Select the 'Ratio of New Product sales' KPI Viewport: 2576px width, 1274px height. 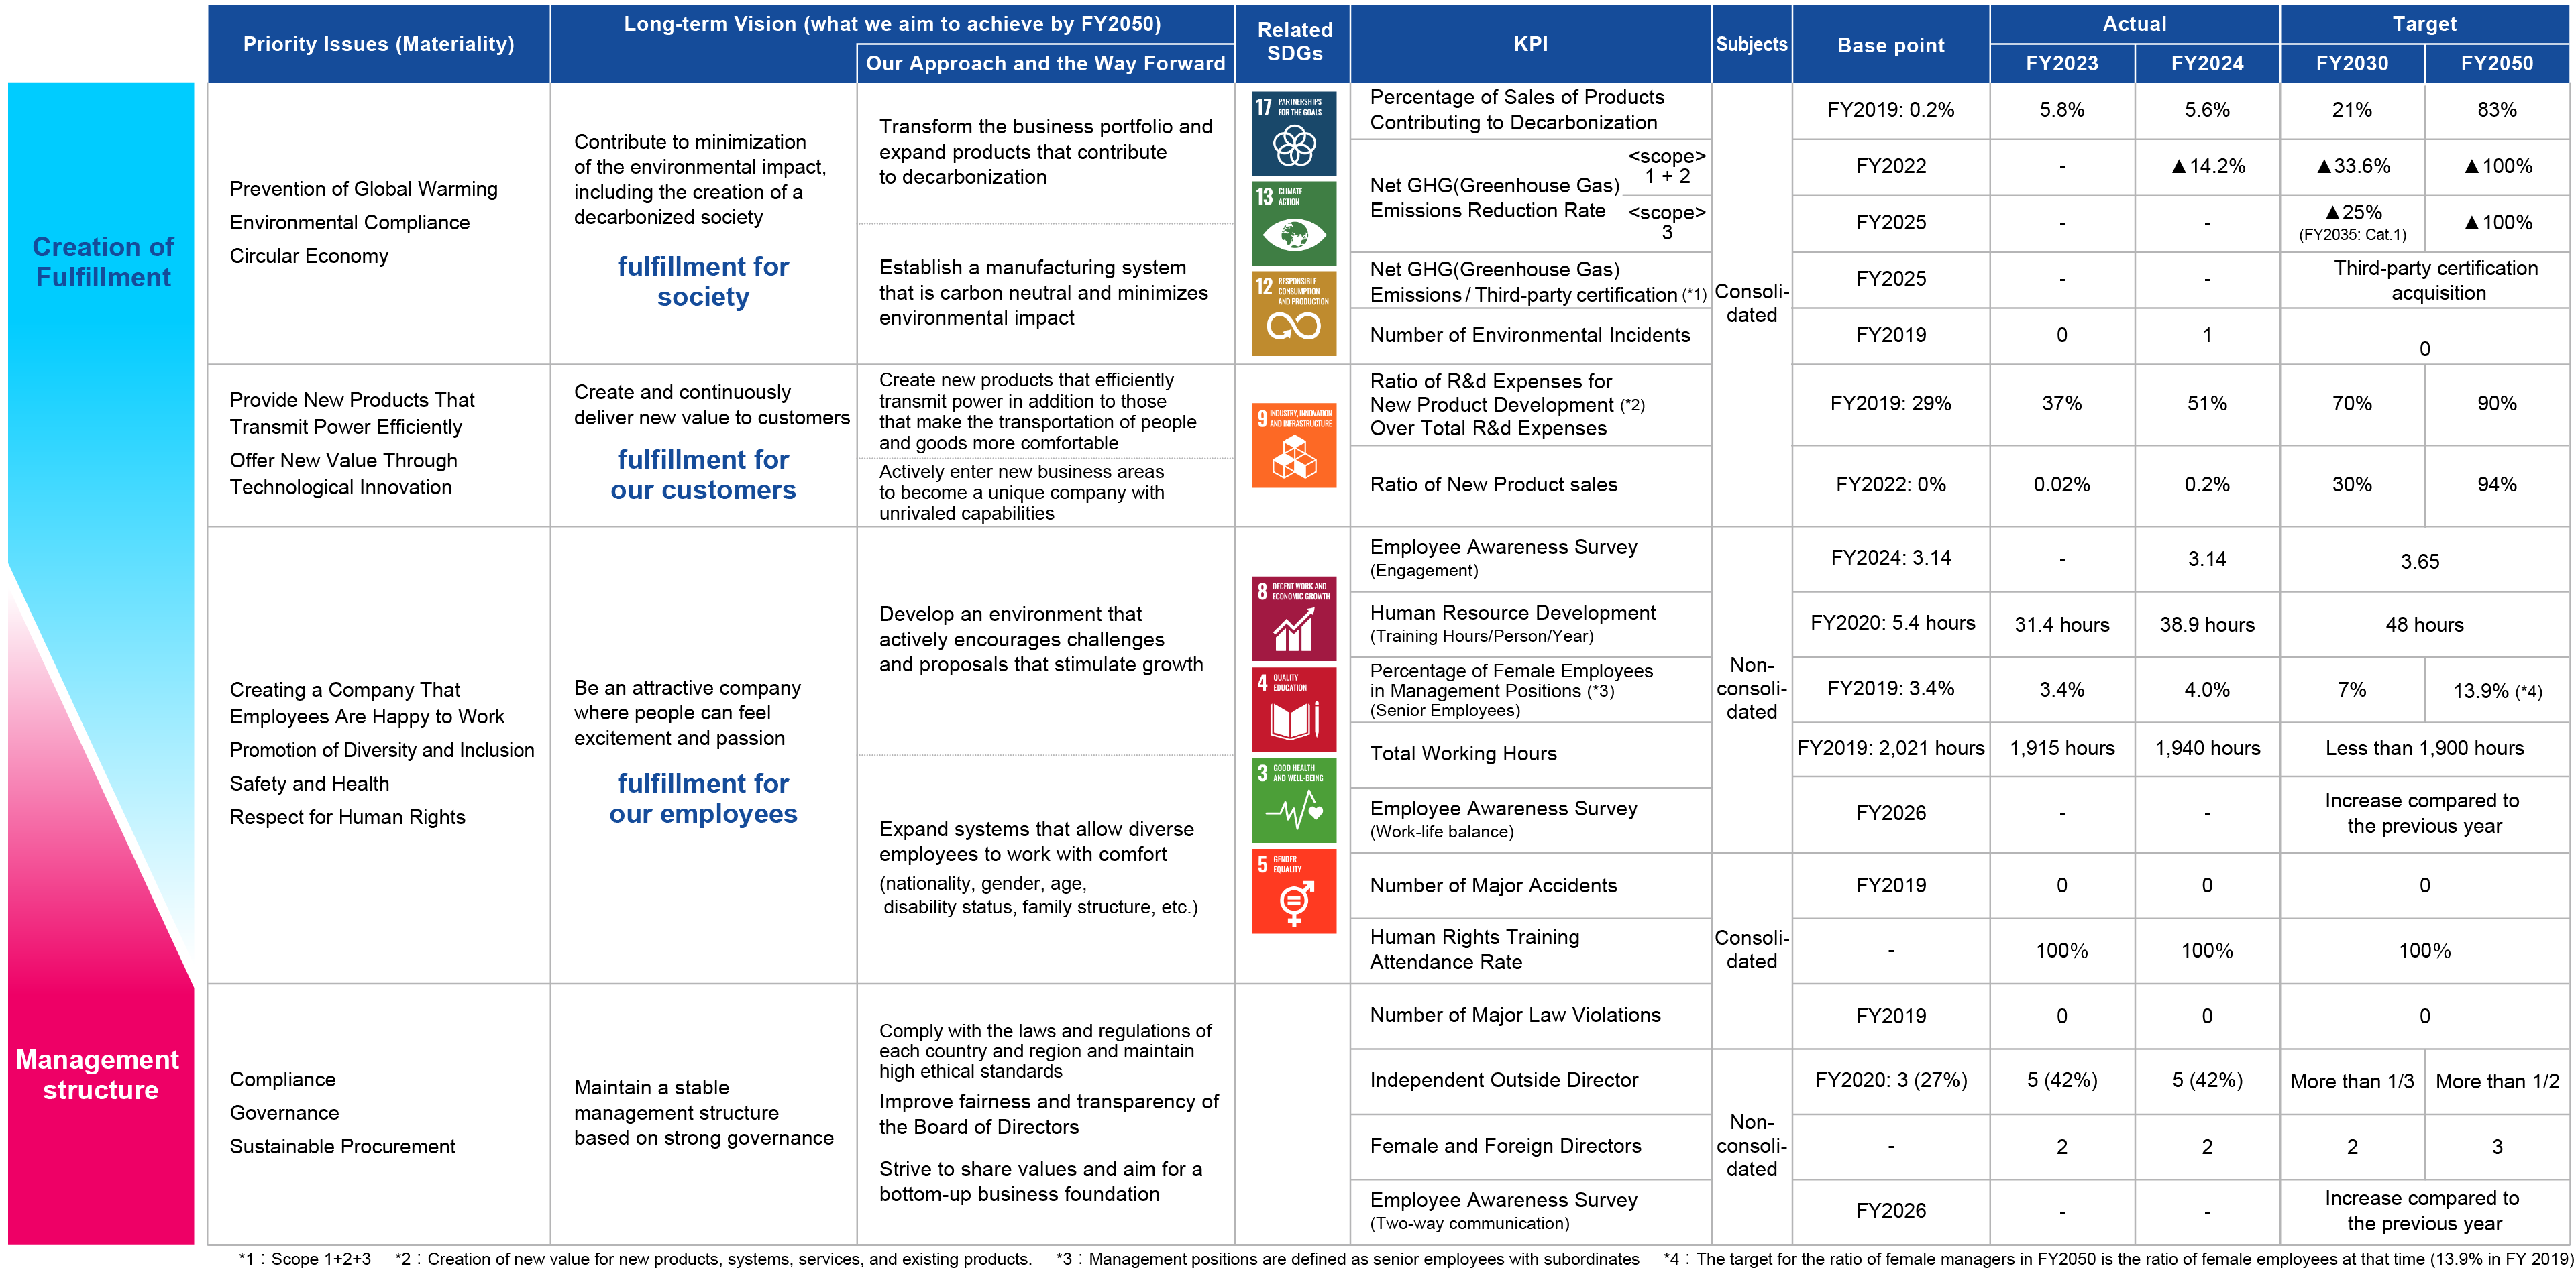1493,485
